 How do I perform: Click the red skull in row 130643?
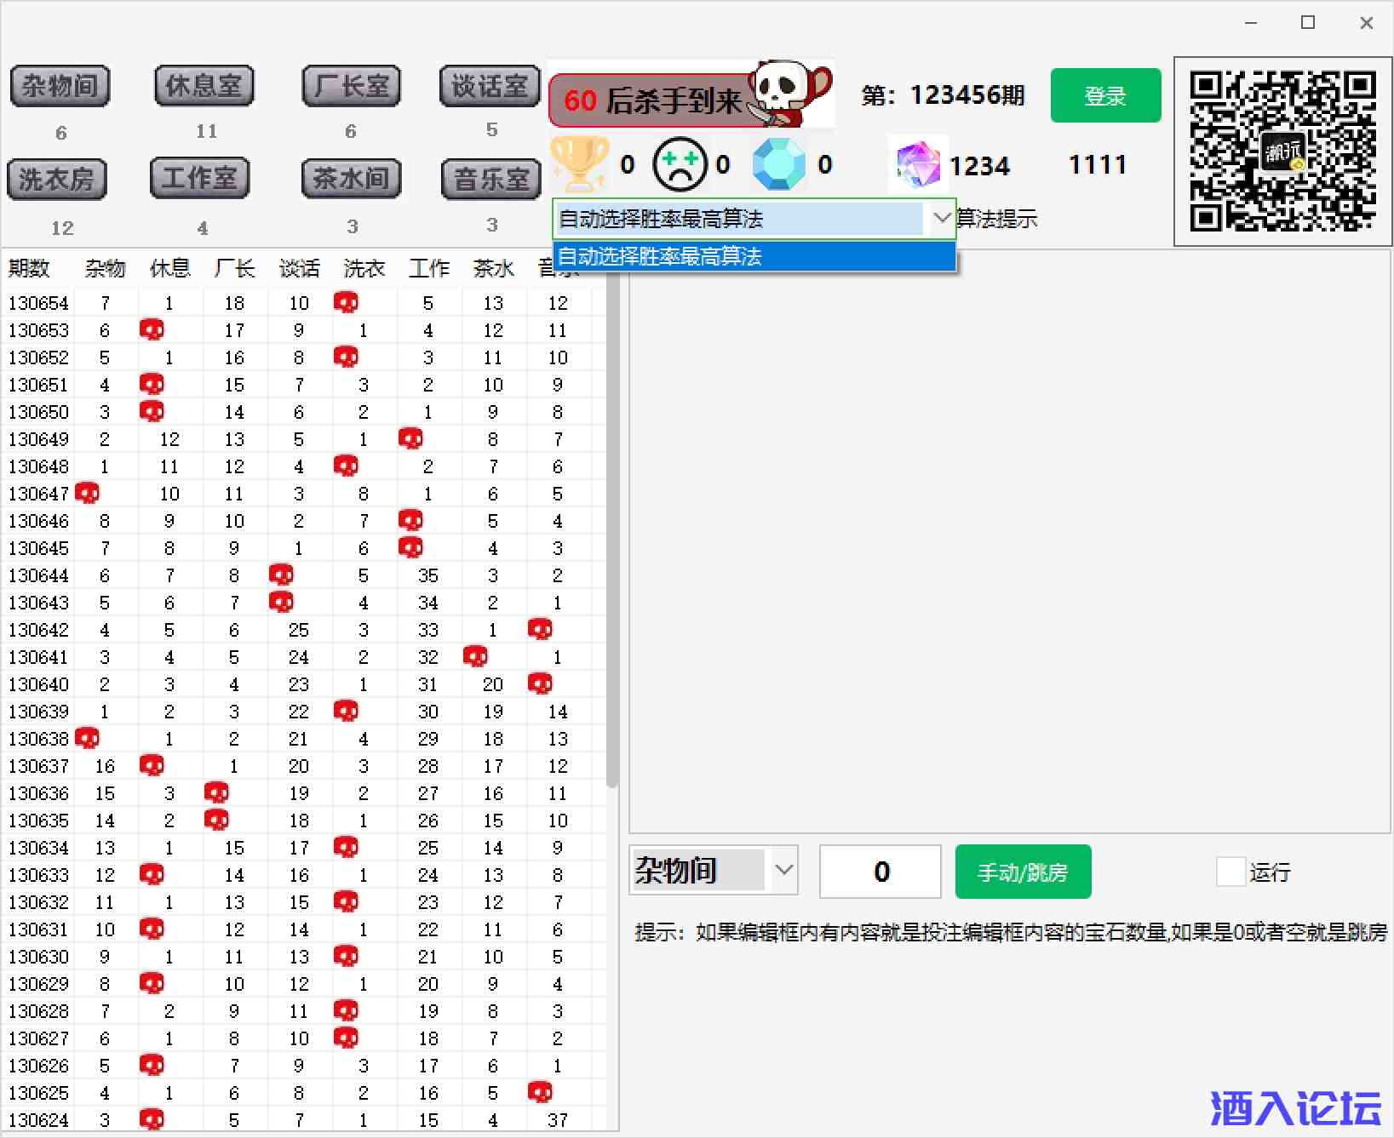coord(281,602)
